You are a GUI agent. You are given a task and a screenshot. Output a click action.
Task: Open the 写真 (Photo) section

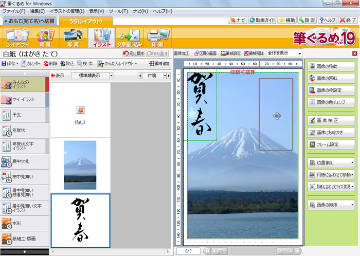pos(74,37)
